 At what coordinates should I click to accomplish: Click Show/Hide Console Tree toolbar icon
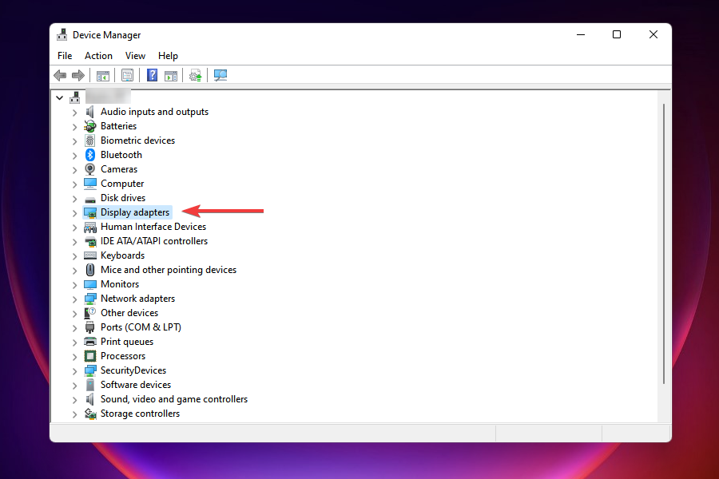[102, 75]
